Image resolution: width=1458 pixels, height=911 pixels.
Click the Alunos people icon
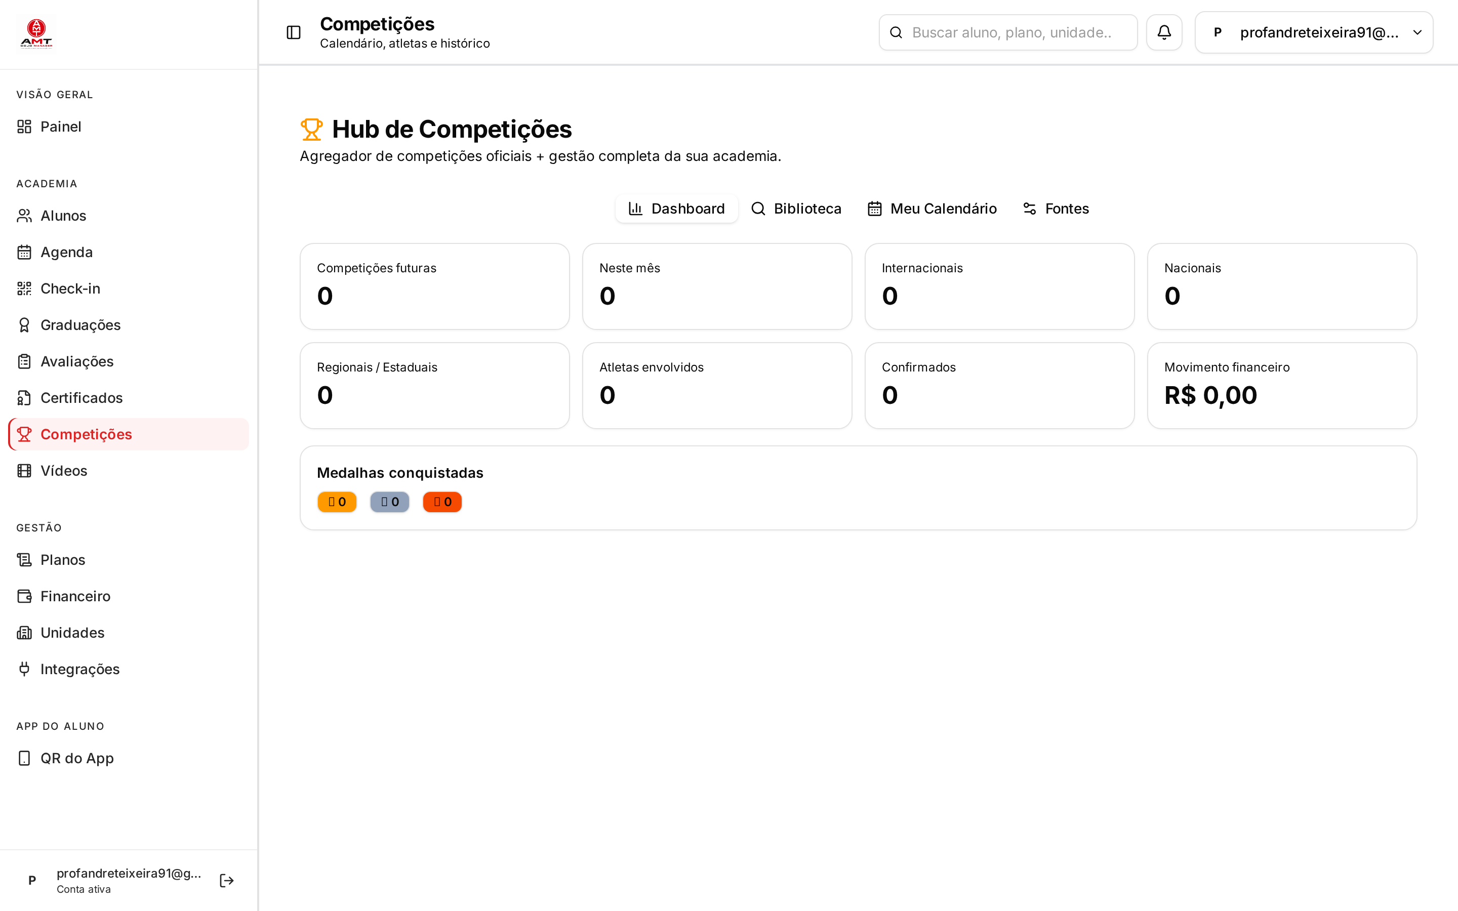(24, 216)
